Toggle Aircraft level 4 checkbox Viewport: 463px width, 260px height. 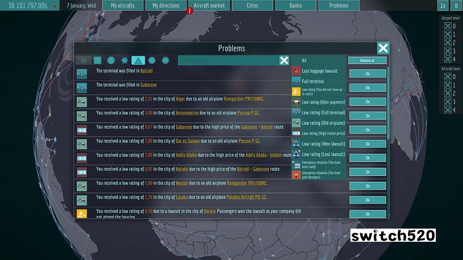pos(448,110)
